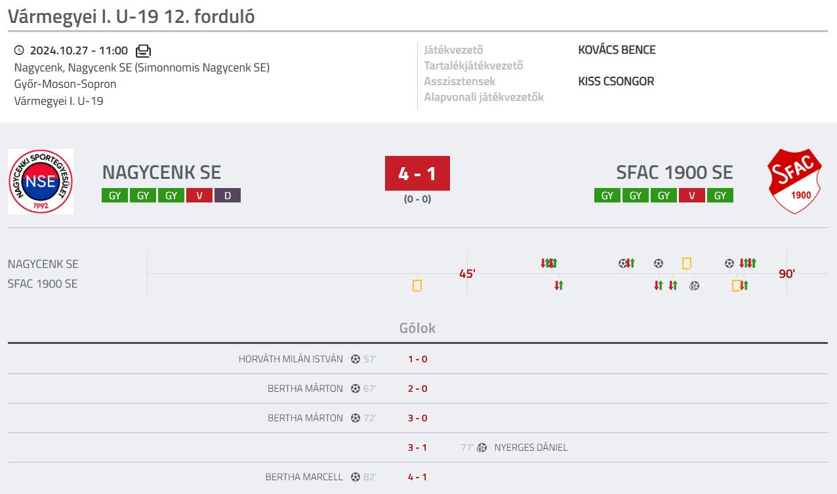Open the NAGYCENK SE team name link
This screenshot has width=837, height=494.
click(162, 172)
